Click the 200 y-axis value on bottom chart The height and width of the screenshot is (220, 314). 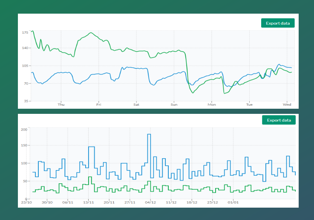click(24, 130)
